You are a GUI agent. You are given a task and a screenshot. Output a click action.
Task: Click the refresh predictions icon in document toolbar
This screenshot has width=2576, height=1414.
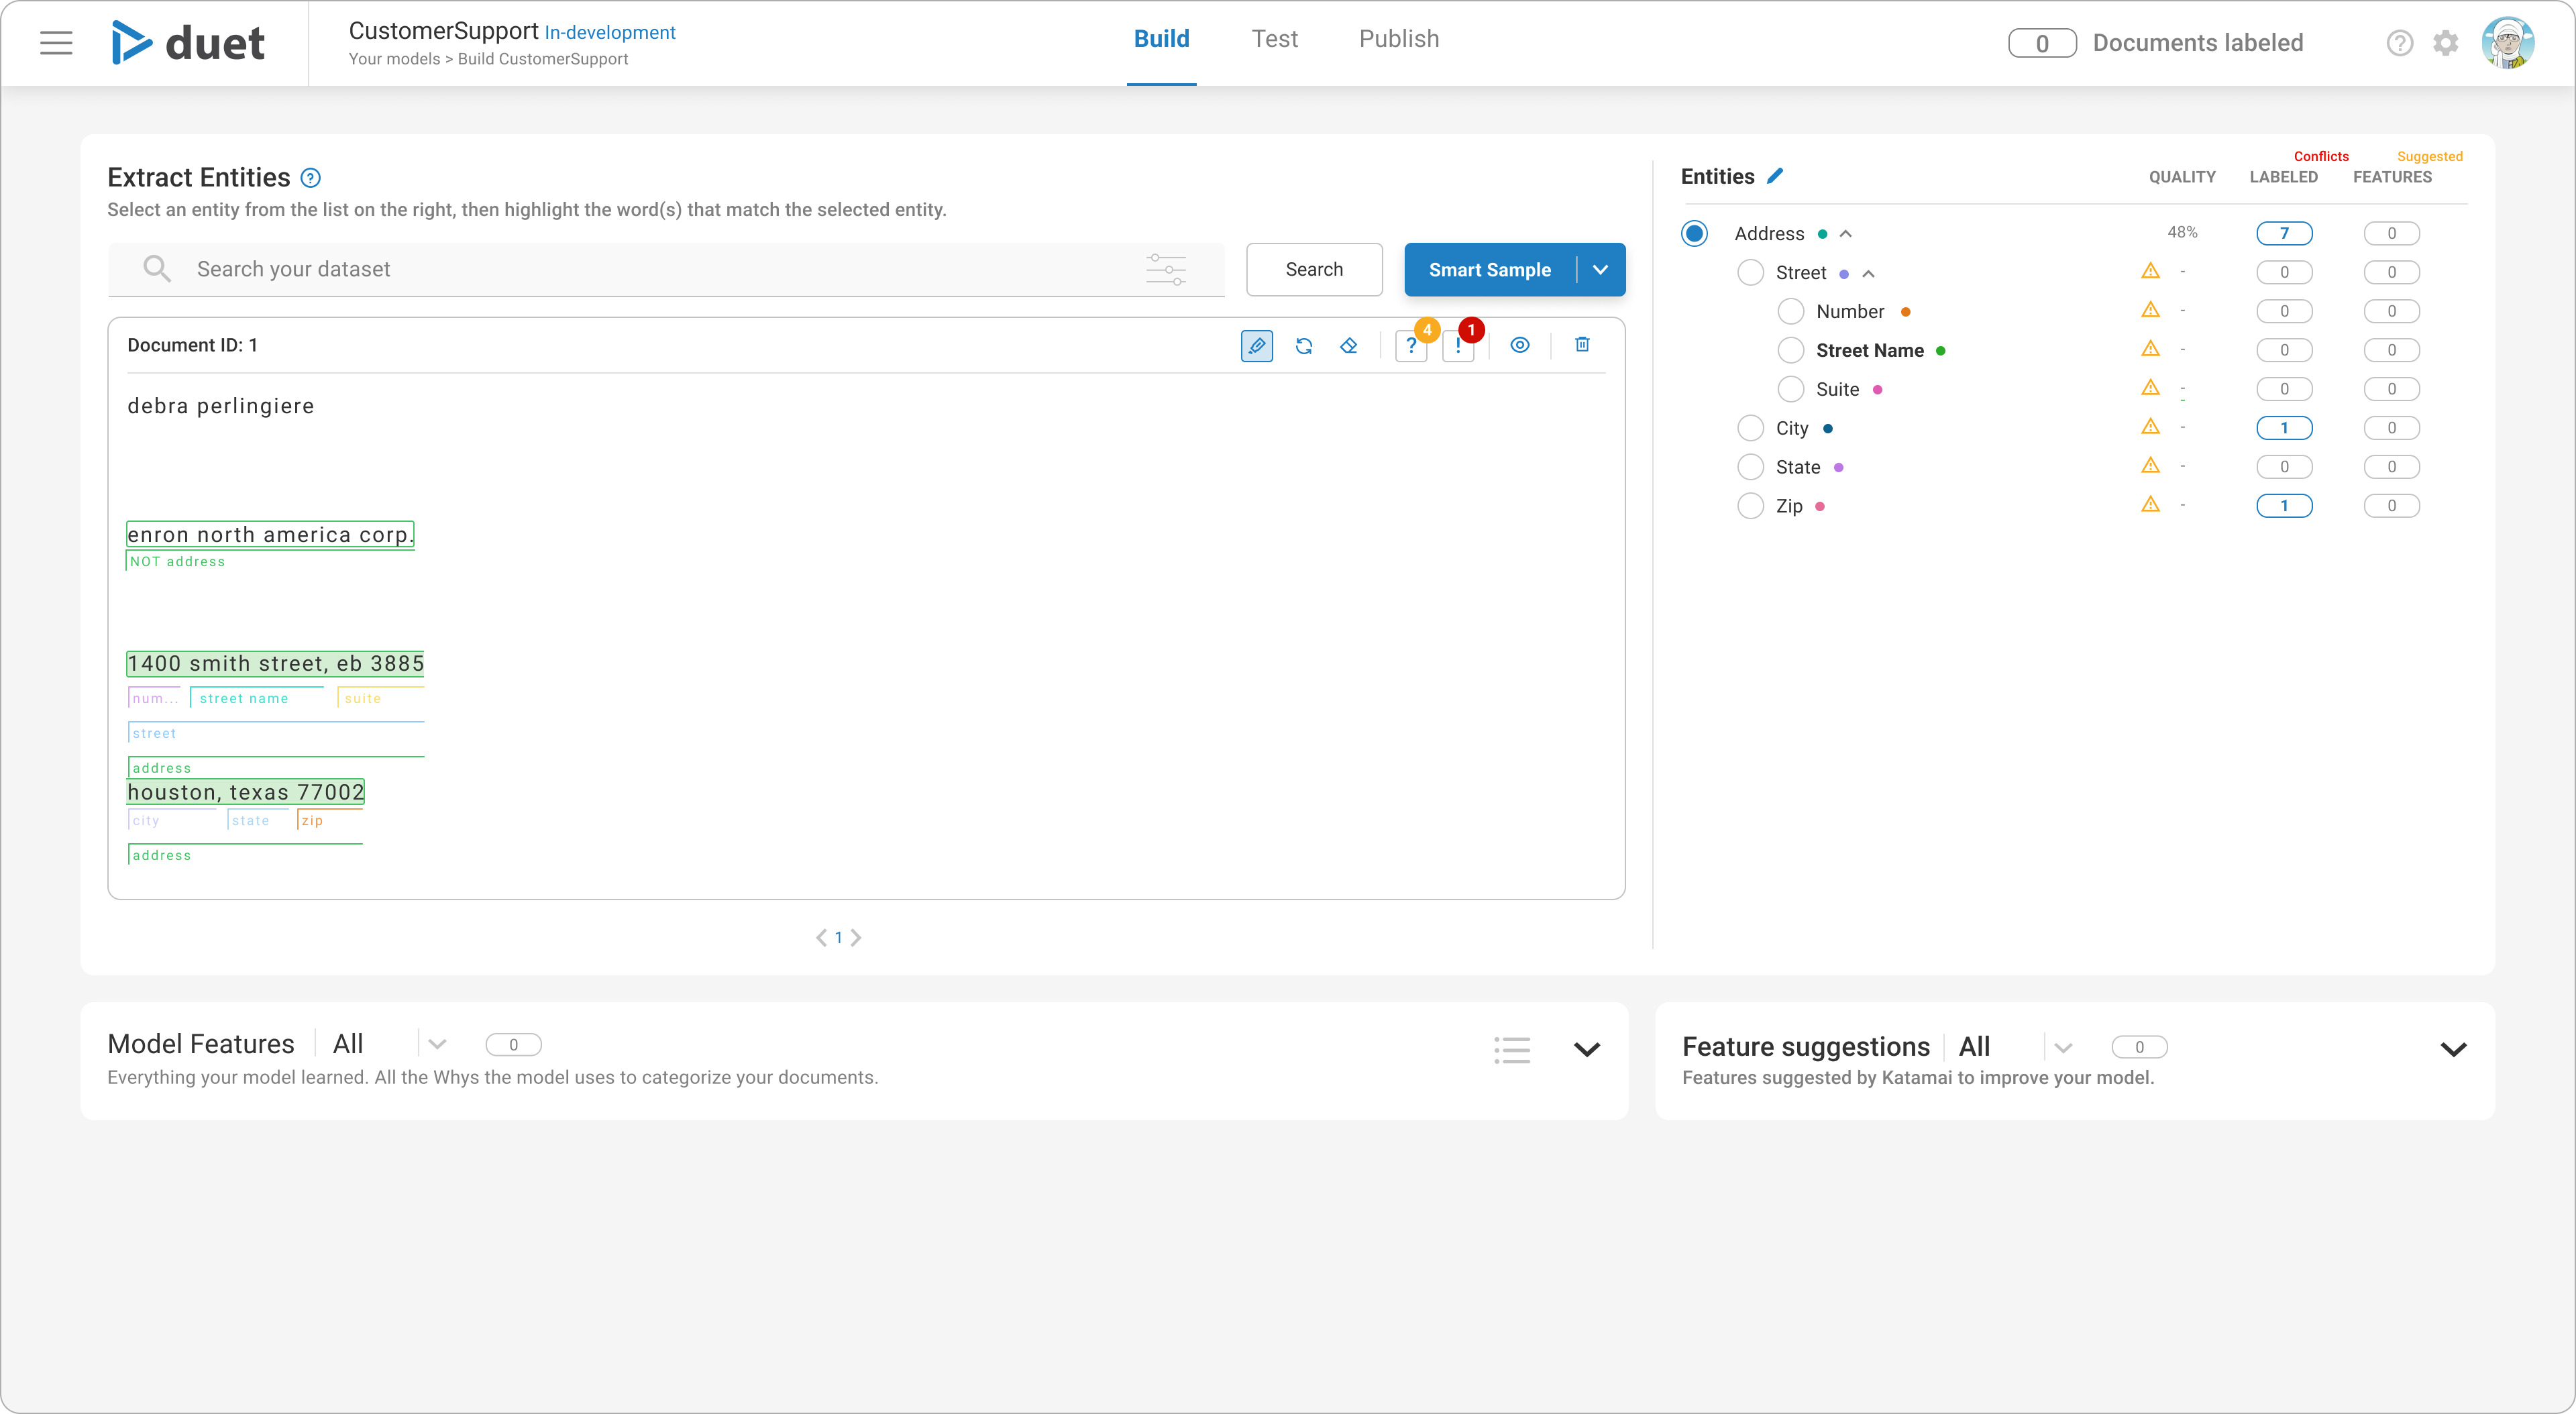pos(1303,346)
